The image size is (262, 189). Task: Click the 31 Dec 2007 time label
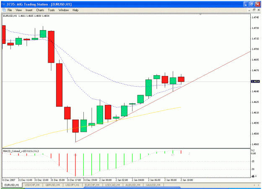click(x=8, y=180)
